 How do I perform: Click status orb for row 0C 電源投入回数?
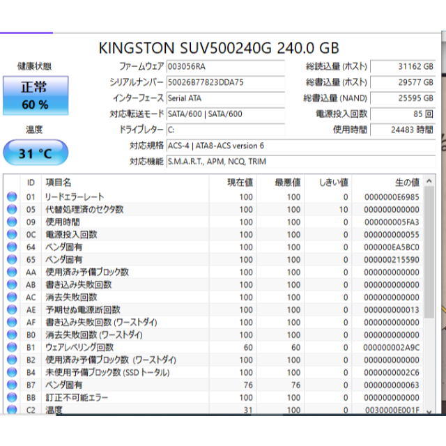tap(12, 234)
